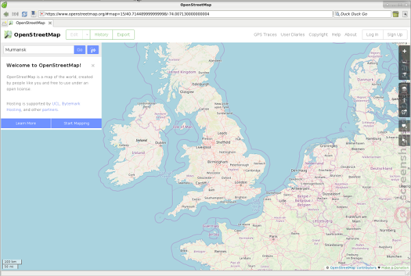Click the Hamburg label on the map

tap(373, 138)
